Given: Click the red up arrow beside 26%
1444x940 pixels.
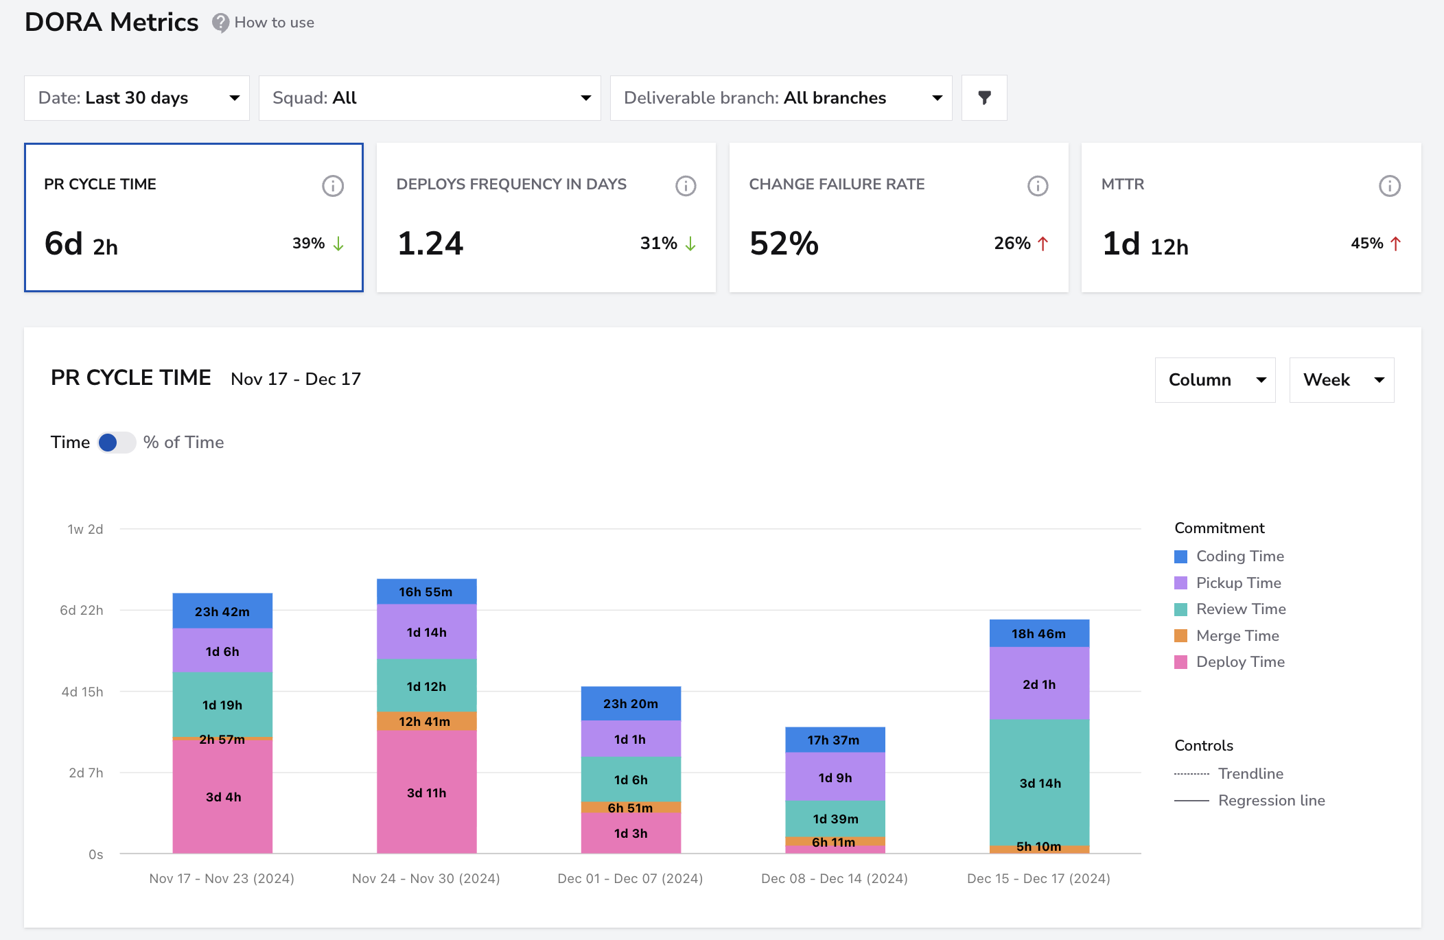Looking at the screenshot, I should click(1043, 244).
